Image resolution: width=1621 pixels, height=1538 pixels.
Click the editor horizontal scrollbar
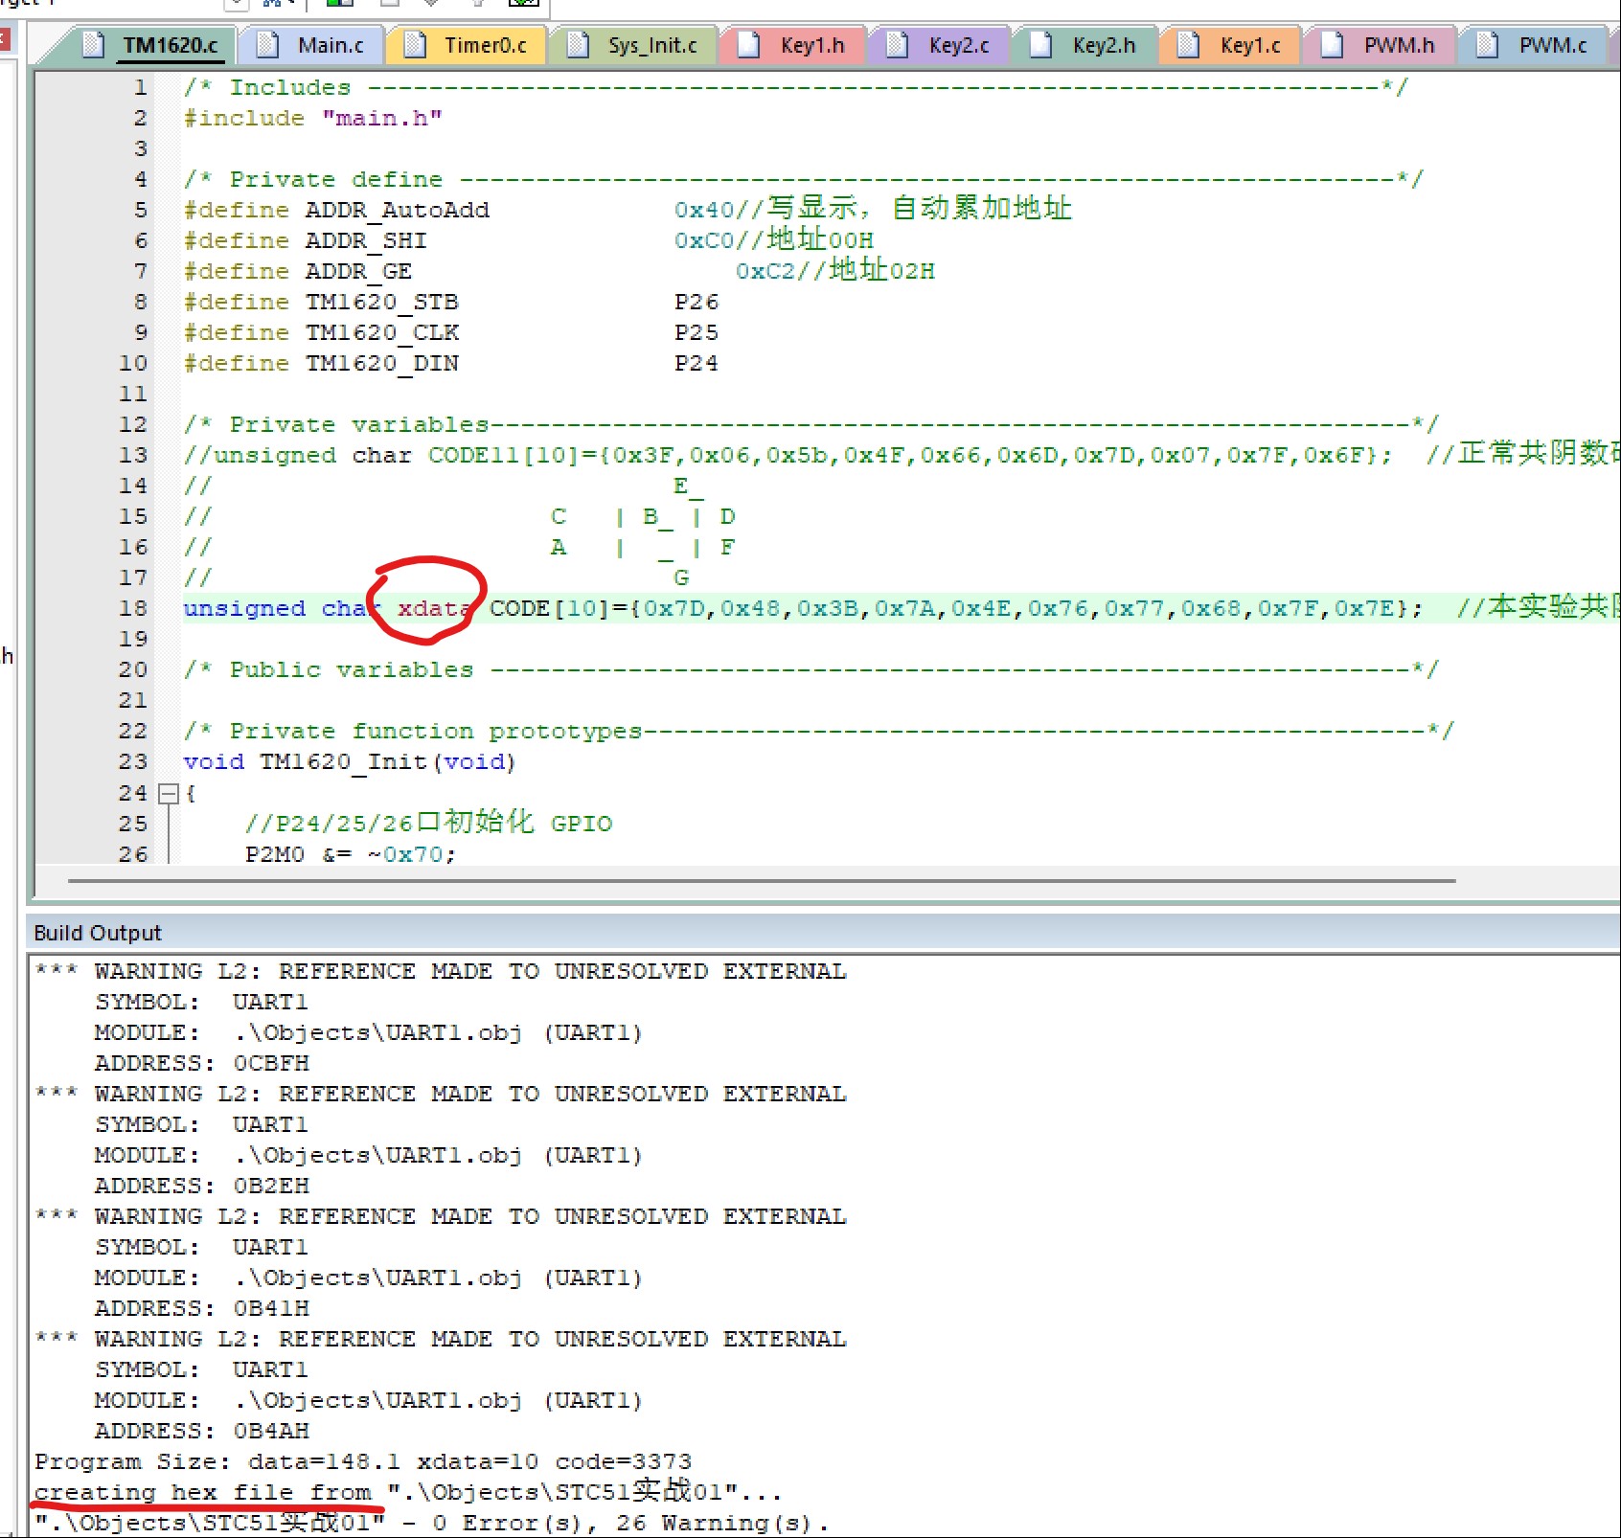click(x=762, y=880)
